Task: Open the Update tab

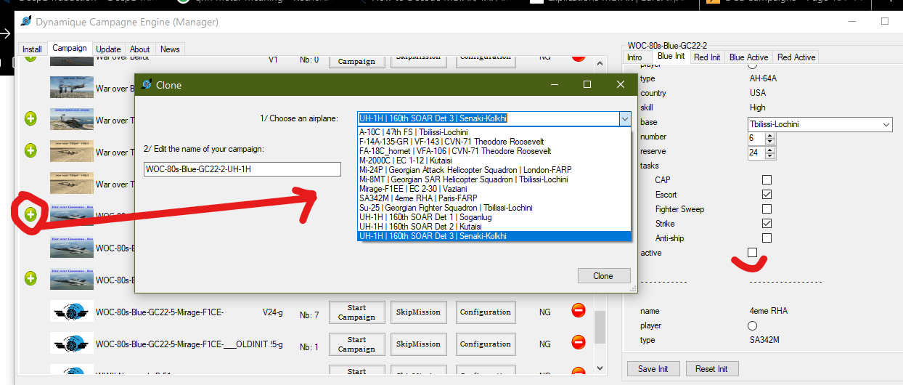Action: (108, 49)
